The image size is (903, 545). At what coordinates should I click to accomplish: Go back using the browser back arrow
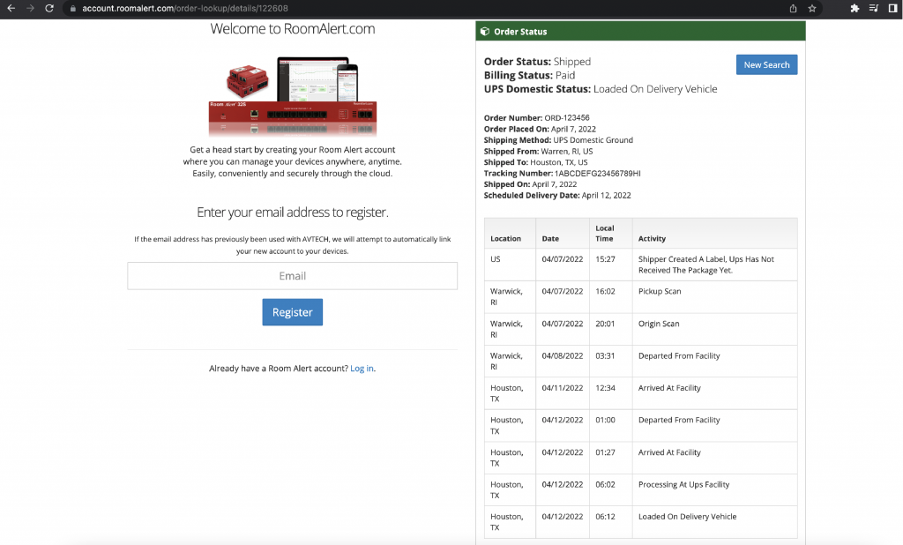click(11, 8)
